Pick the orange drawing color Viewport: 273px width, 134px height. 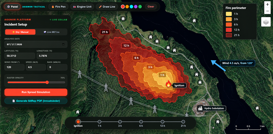[127, 7]
